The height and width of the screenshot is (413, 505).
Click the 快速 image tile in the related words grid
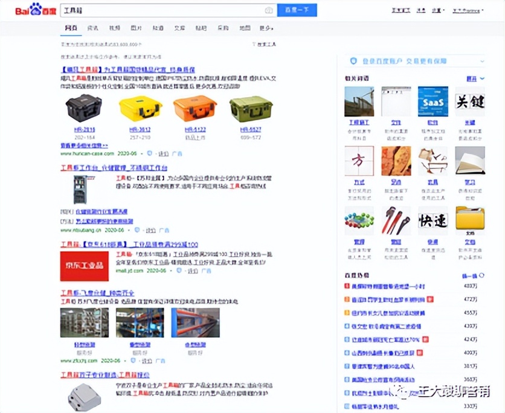point(433,219)
